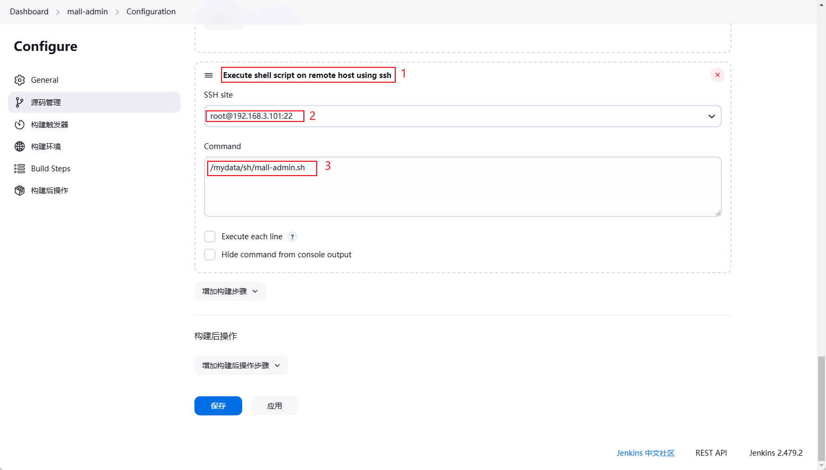
Task: Open help for Execute each line
Action: [x=292, y=237]
